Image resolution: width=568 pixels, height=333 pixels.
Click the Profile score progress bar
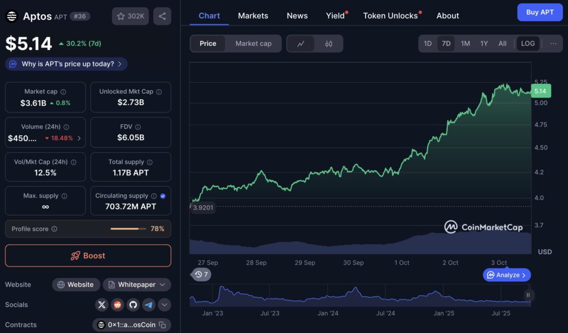(x=128, y=229)
